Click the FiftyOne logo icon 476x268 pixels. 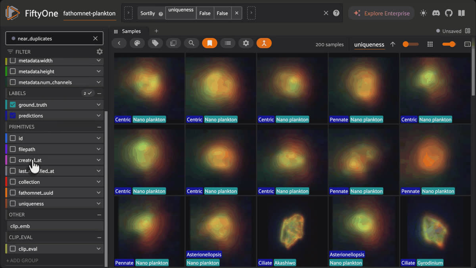pos(12,13)
